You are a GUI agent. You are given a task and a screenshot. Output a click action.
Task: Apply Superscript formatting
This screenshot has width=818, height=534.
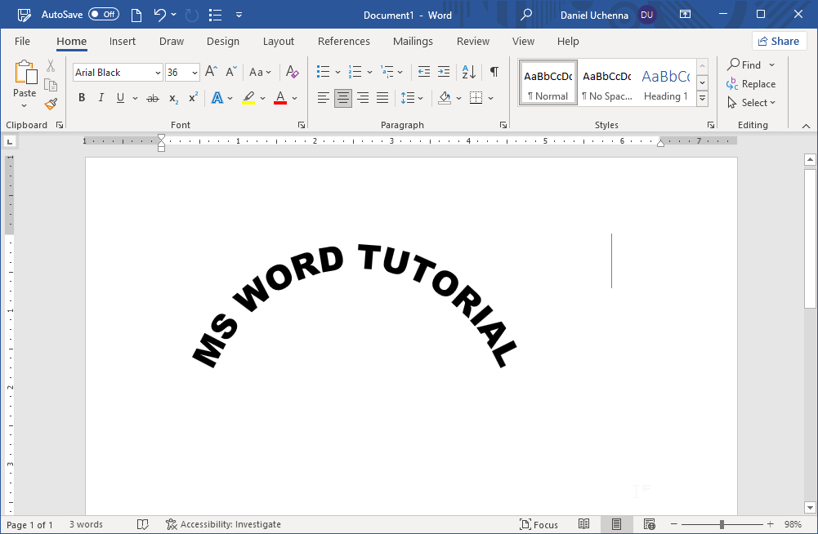(191, 98)
